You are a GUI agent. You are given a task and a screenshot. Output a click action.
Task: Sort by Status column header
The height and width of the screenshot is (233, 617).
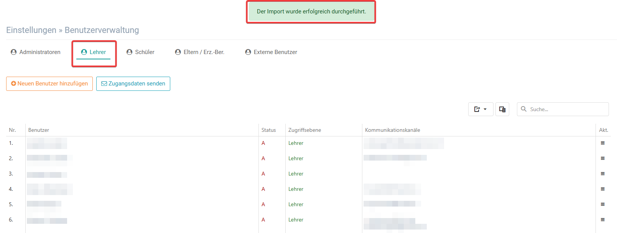coord(269,130)
